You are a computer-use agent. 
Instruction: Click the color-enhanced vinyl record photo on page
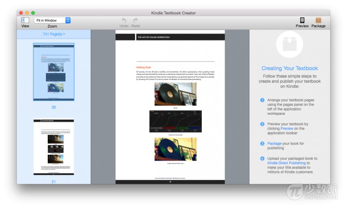(176, 149)
